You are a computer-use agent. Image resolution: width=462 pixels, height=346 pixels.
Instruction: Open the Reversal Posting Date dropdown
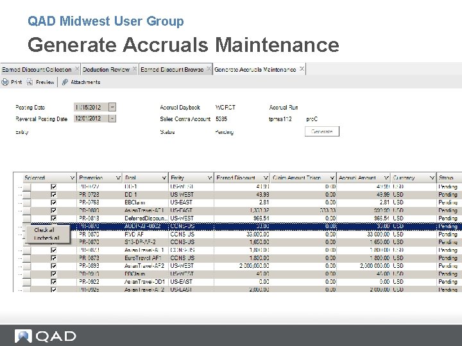pos(112,119)
